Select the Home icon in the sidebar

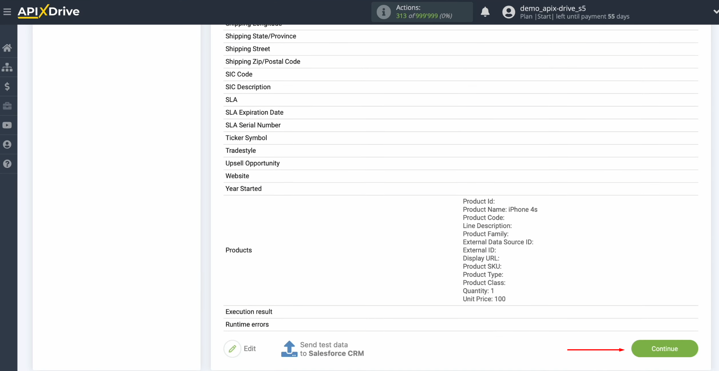click(8, 47)
